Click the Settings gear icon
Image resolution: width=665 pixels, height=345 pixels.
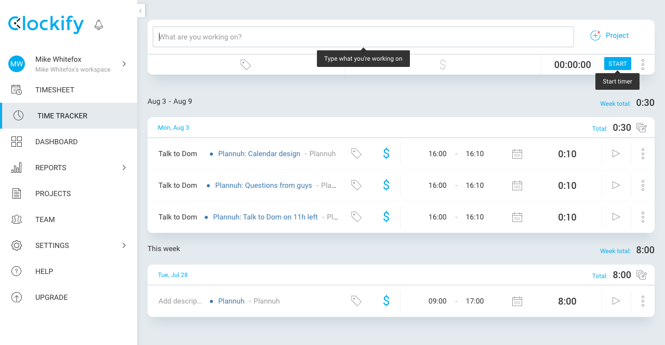click(17, 245)
